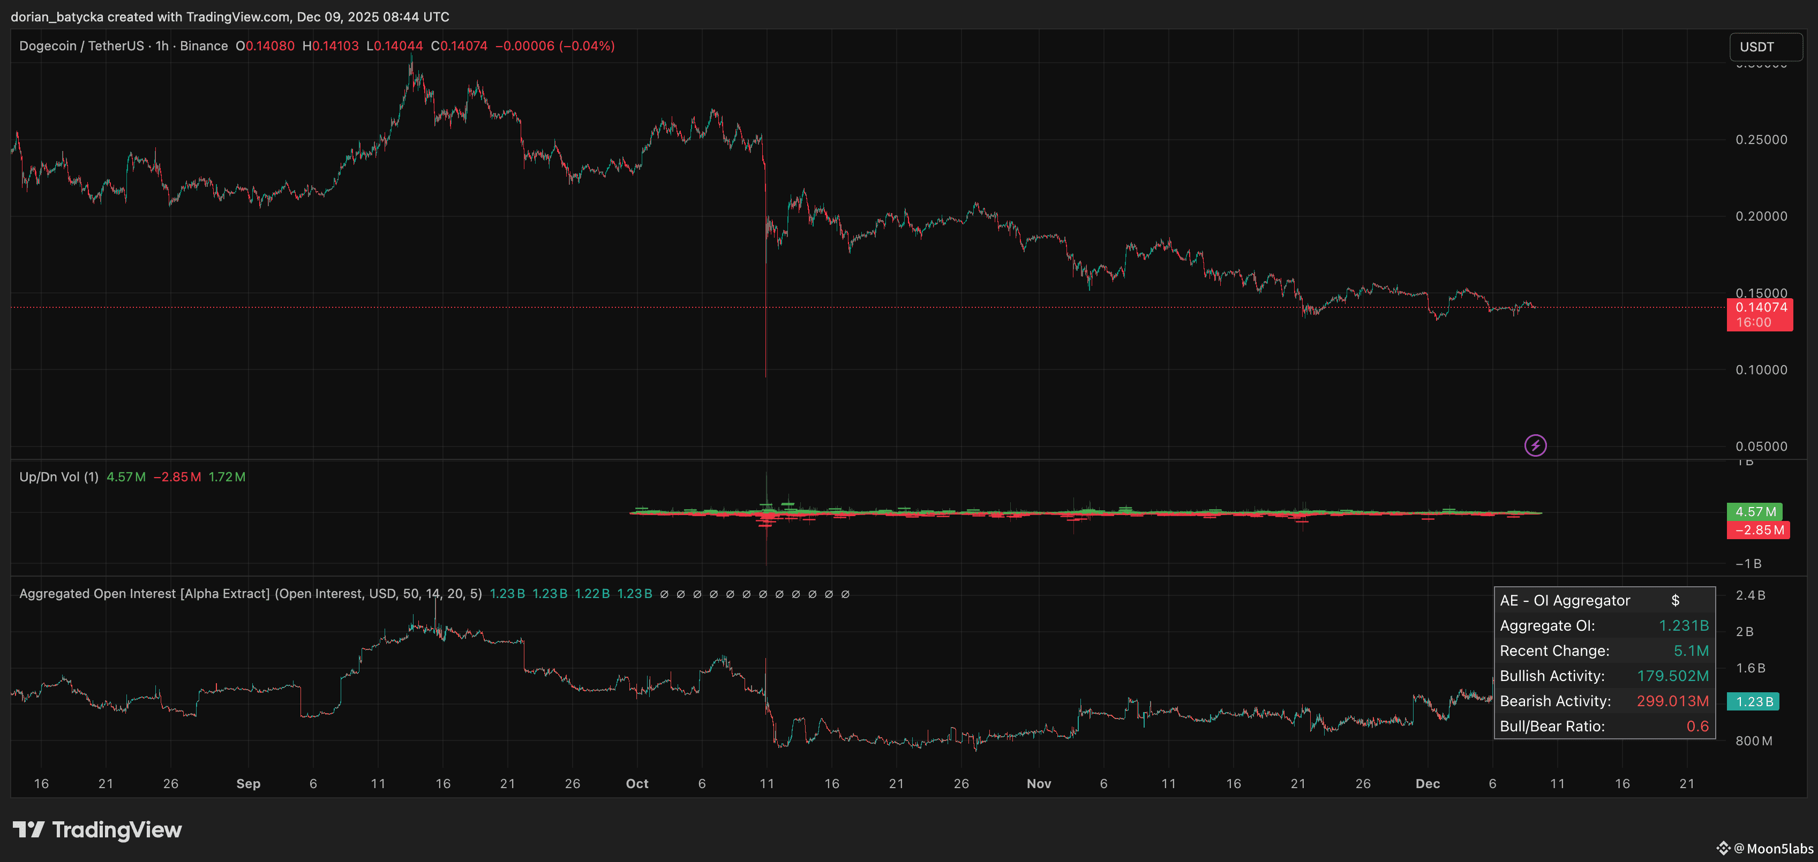Screen dimensions: 1818x862
Task: Click the @Moon5labs watermark text
Action: (1773, 848)
